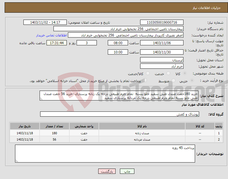Click the چاپ print button
The image size is (228, 179).
pos(127,171)
